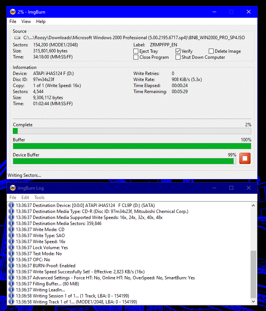The width and height of the screenshot is (266, 311).
Task: Click the source drive icon beside the file path
Action: [x=17, y=38]
